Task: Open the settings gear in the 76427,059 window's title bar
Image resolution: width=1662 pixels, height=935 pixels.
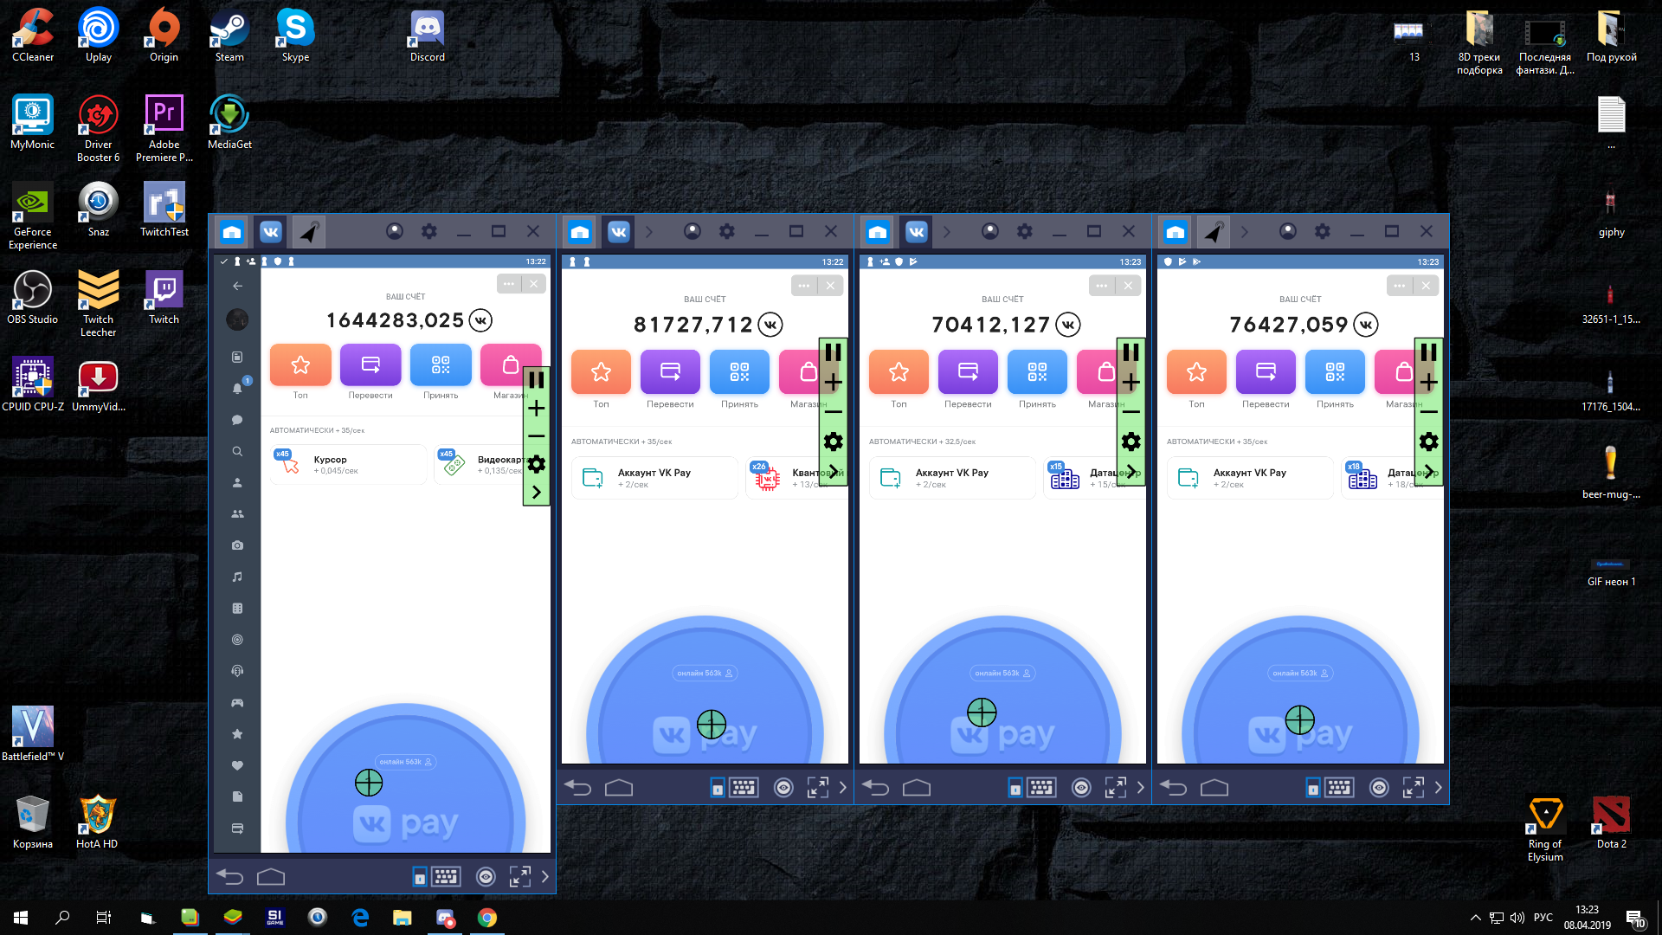Action: (1323, 231)
